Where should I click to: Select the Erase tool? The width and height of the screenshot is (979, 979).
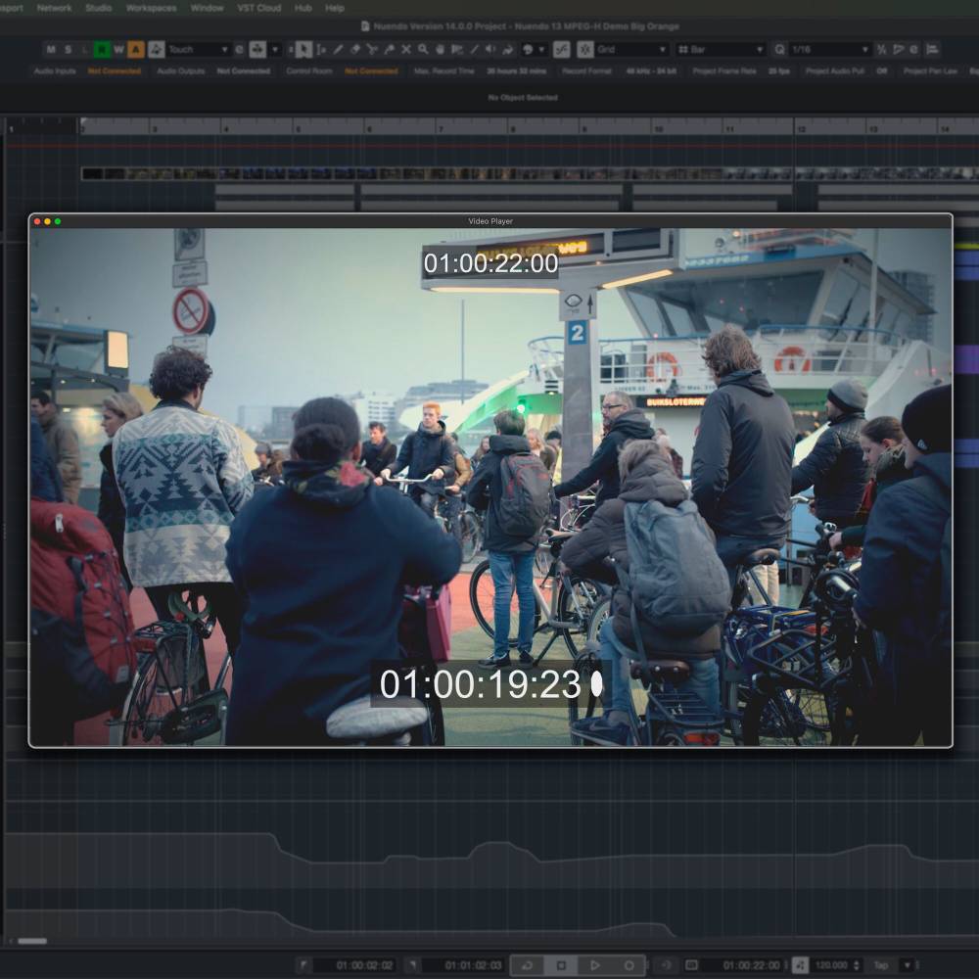point(354,49)
